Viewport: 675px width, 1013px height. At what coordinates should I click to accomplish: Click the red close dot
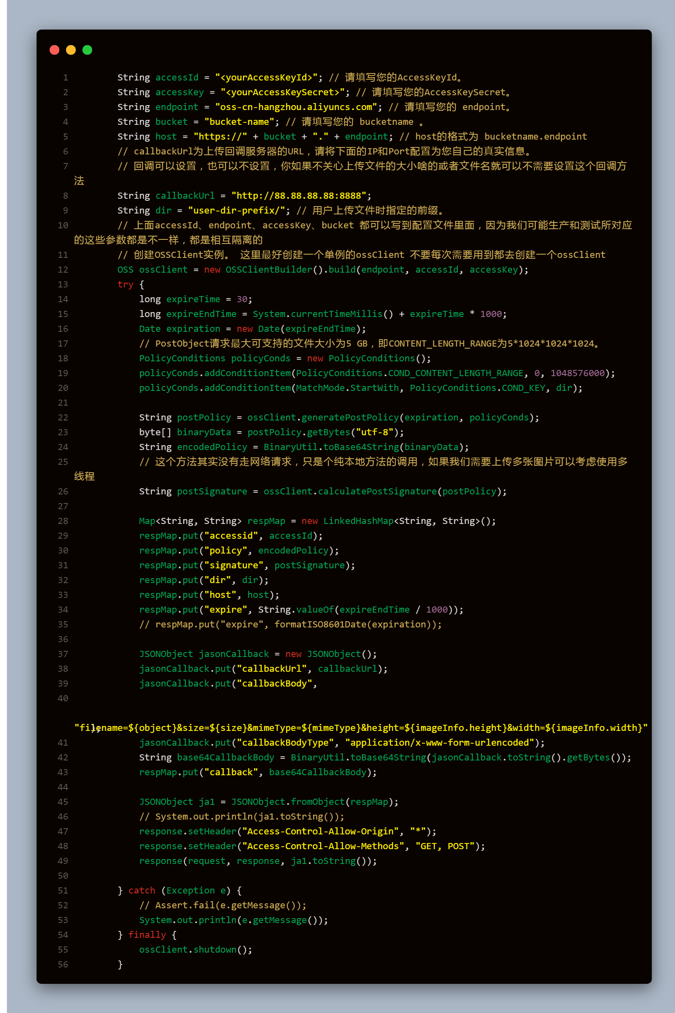pos(54,50)
